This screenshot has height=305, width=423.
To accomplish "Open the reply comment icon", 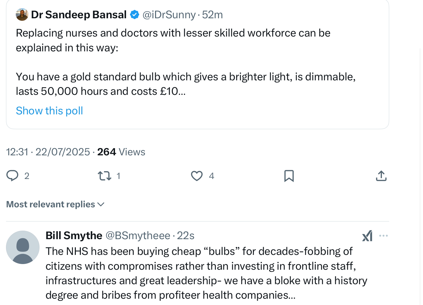I will [x=12, y=176].
